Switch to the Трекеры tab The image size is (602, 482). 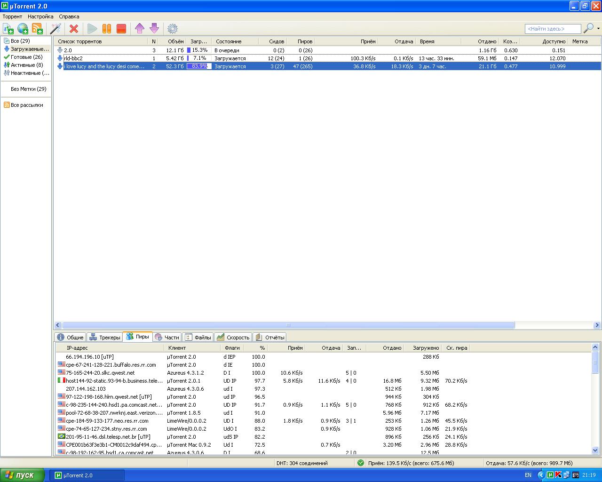click(x=105, y=337)
